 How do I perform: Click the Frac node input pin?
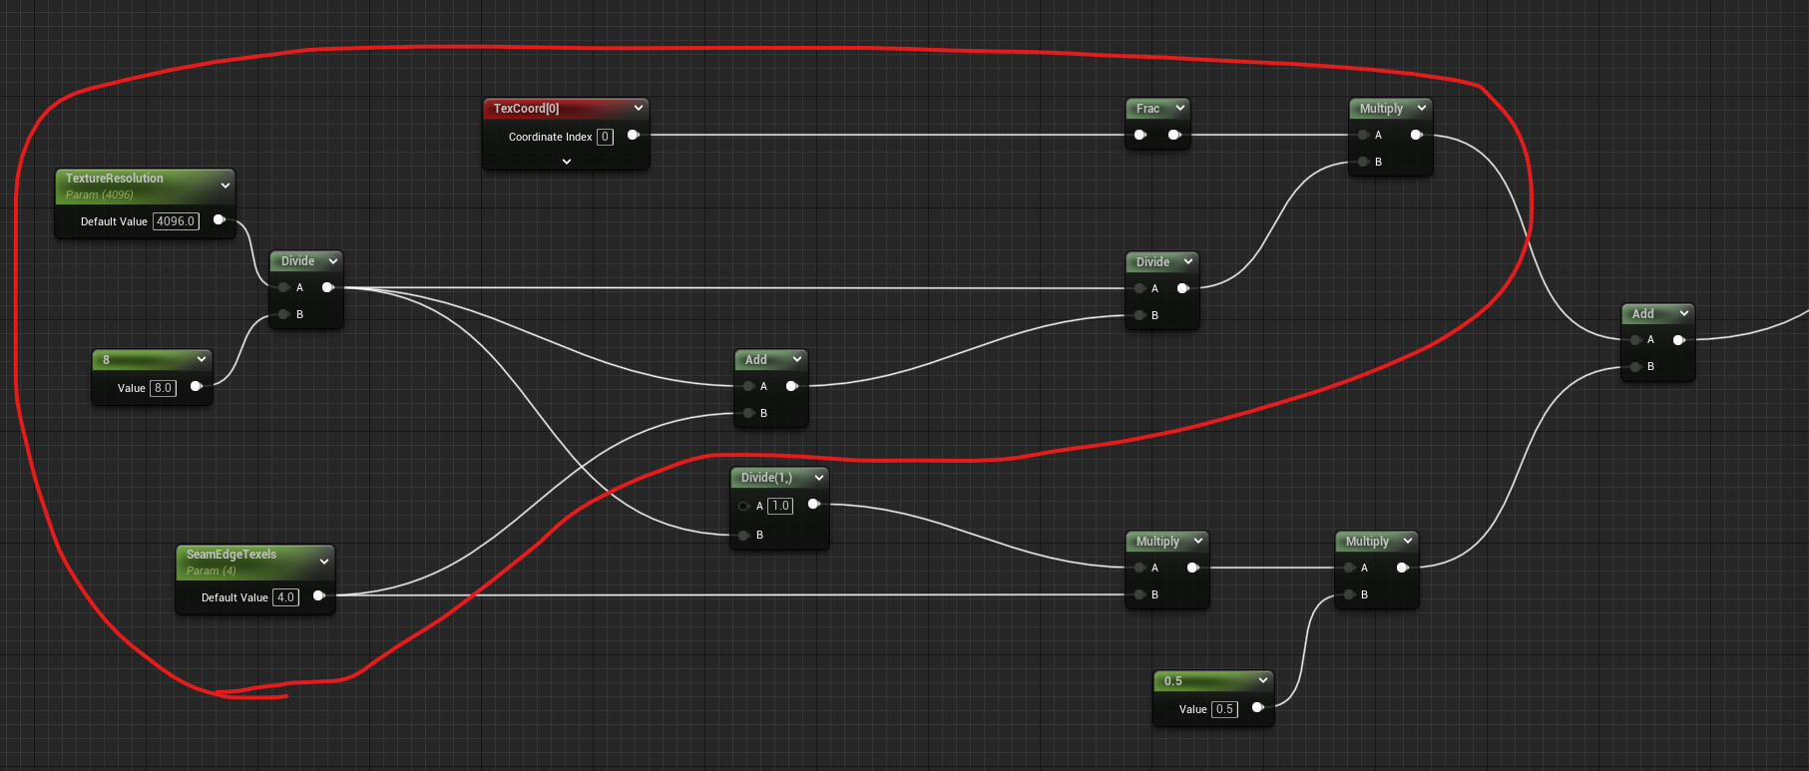(1139, 135)
